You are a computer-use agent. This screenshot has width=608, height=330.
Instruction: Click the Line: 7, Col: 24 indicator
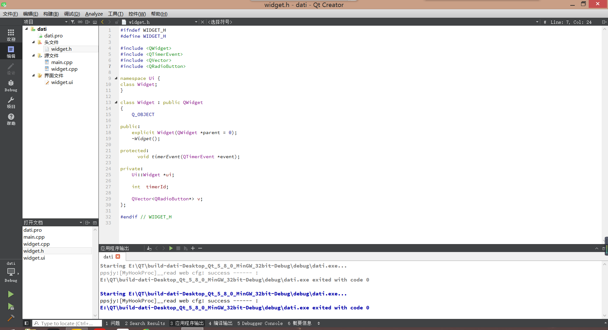pyautogui.click(x=571, y=22)
